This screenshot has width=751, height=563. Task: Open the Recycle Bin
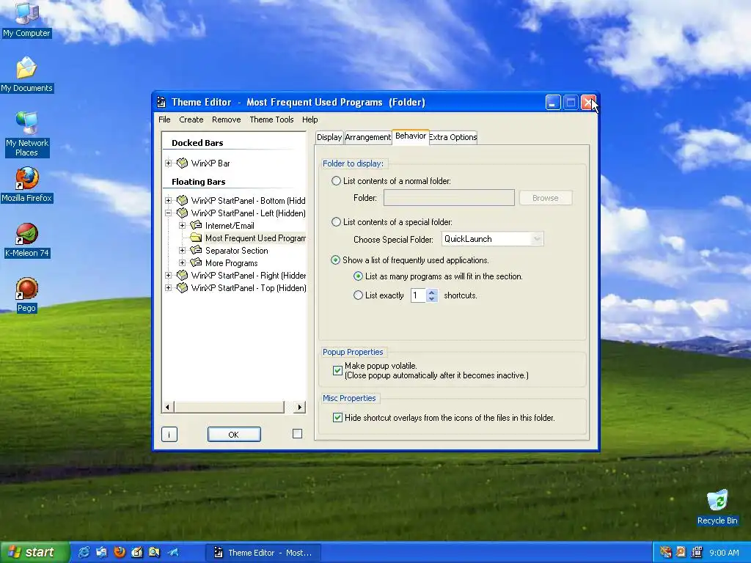(x=717, y=507)
